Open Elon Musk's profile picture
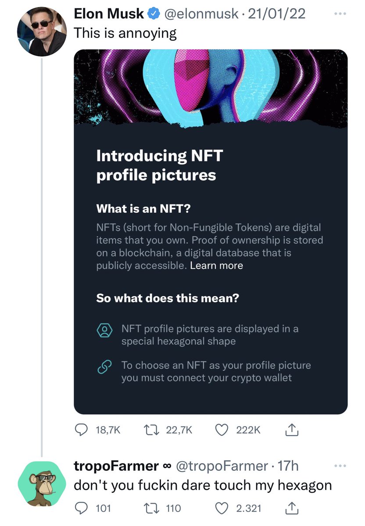365x526 pixels. (x=42, y=32)
